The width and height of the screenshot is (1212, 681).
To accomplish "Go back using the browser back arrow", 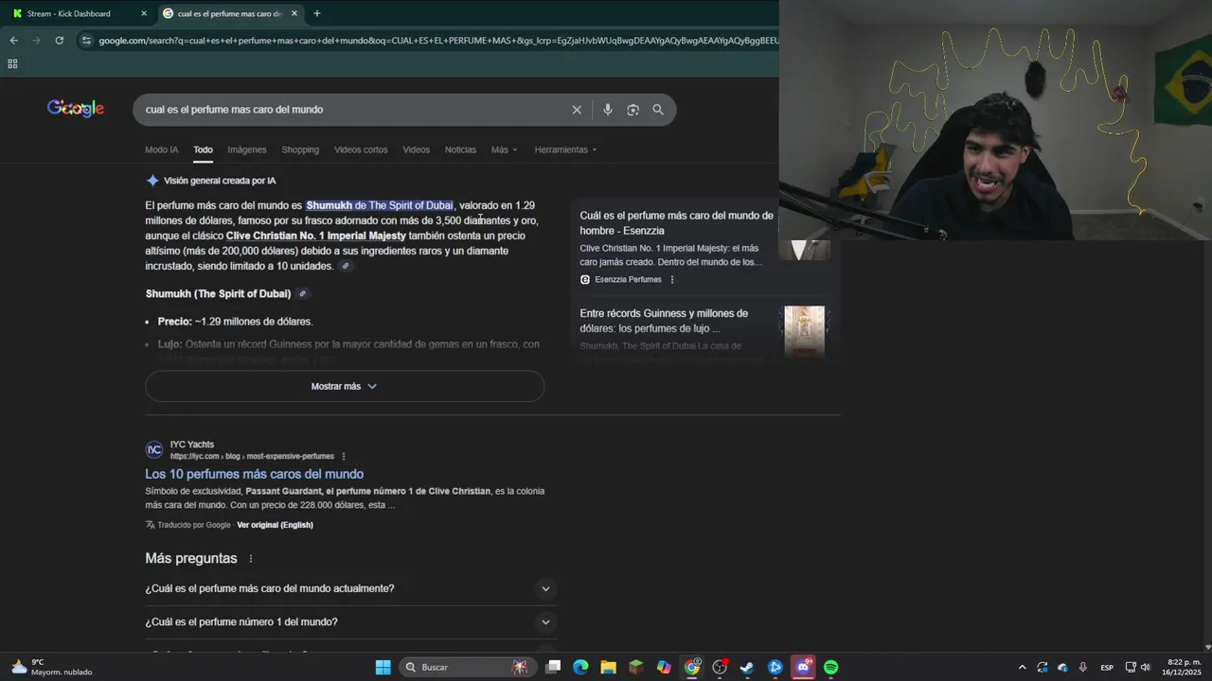I will tap(13, 41).
